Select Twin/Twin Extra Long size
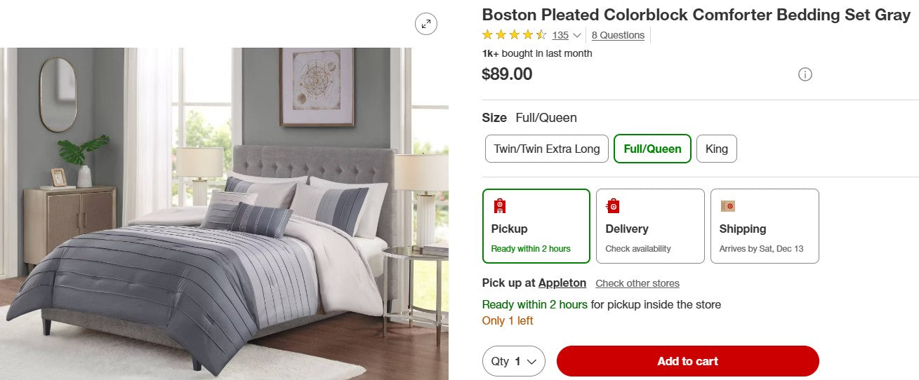The image size is (919, 380). click(546, 149)
